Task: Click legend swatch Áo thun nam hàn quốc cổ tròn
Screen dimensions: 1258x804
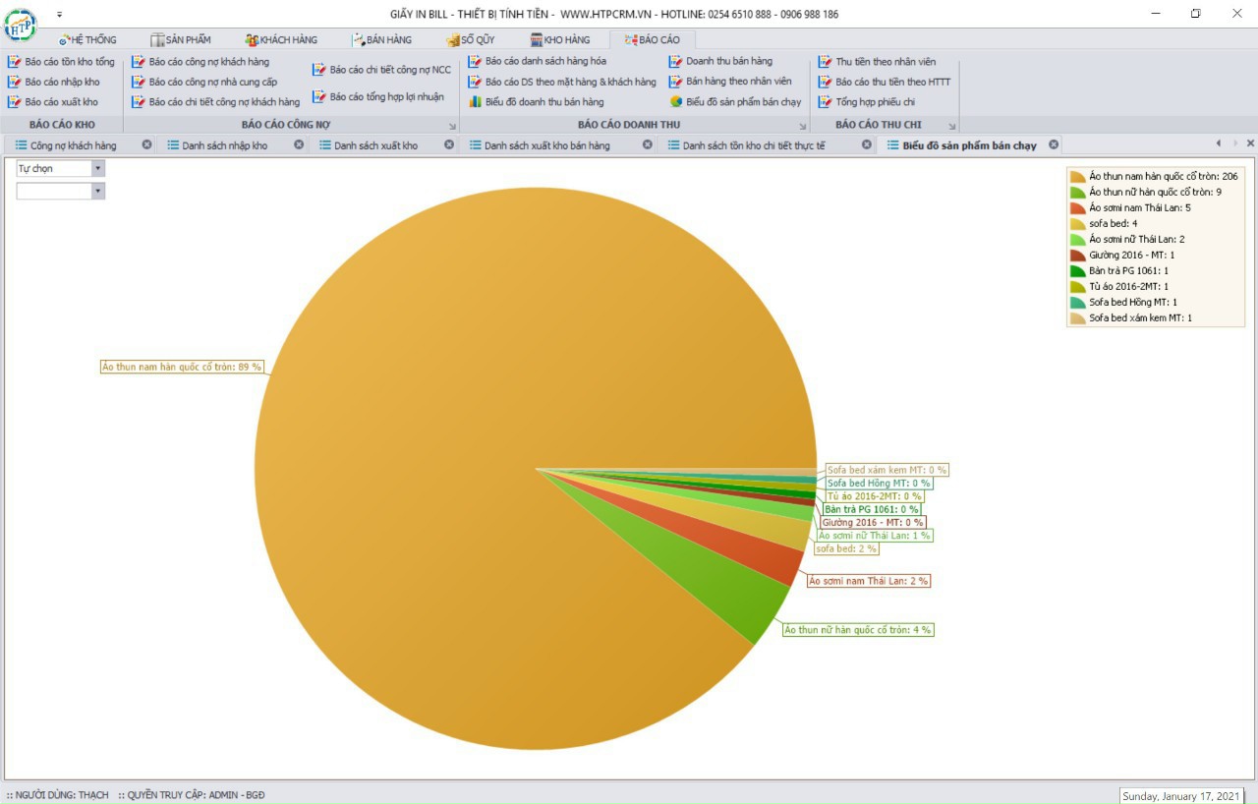Action: [x=1078, y=177]
